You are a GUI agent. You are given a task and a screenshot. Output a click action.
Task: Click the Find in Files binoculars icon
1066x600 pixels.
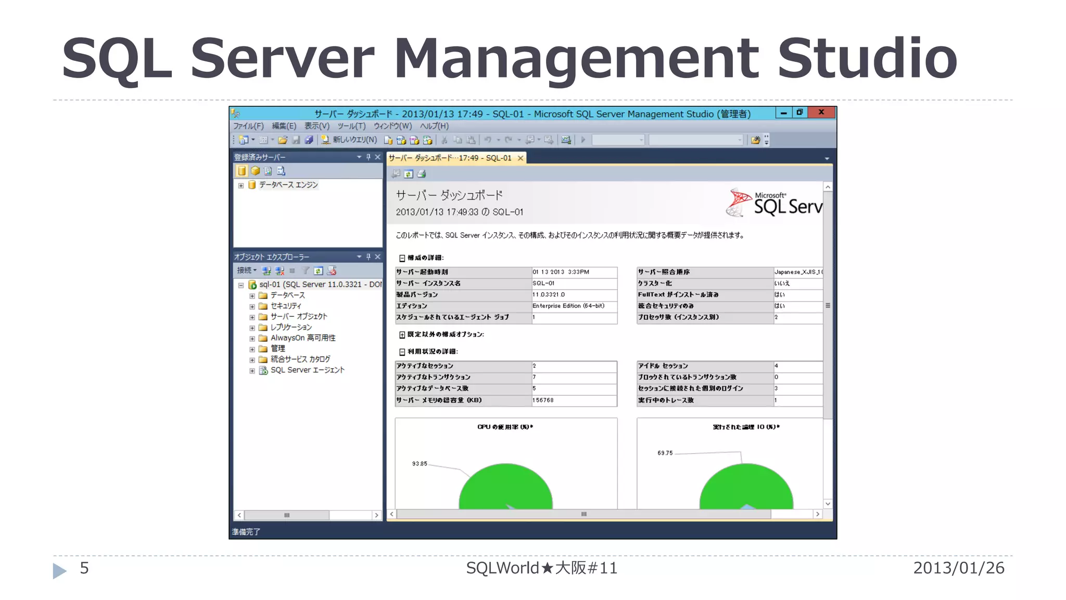coord(755,140)
